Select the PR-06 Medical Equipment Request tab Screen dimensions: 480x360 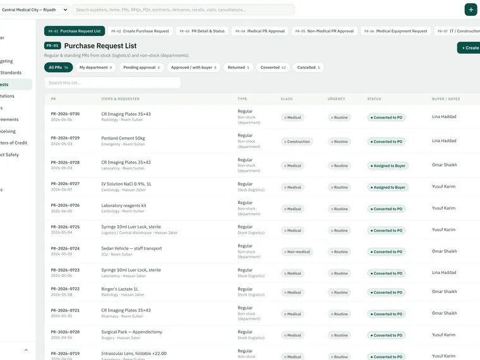[x=395, y=31]
